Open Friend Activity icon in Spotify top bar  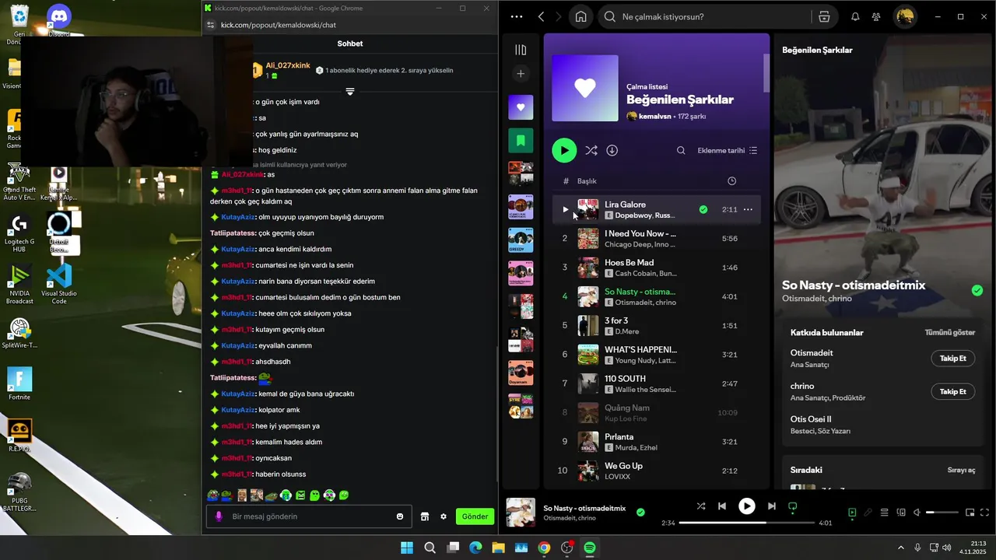pos(876,16)
